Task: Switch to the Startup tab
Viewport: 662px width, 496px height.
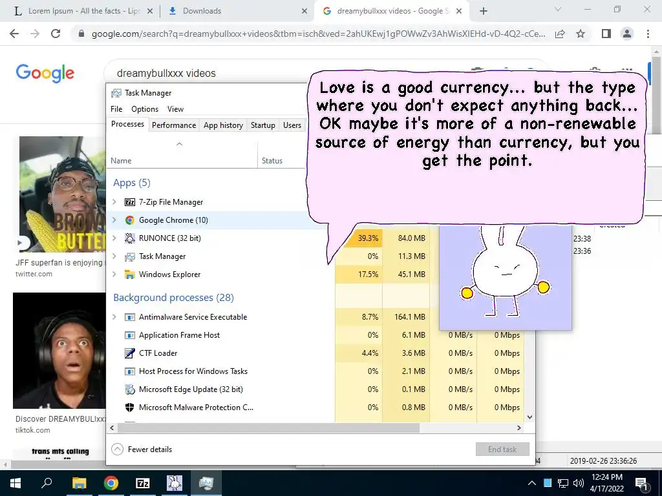Action: tap(263, 125)
